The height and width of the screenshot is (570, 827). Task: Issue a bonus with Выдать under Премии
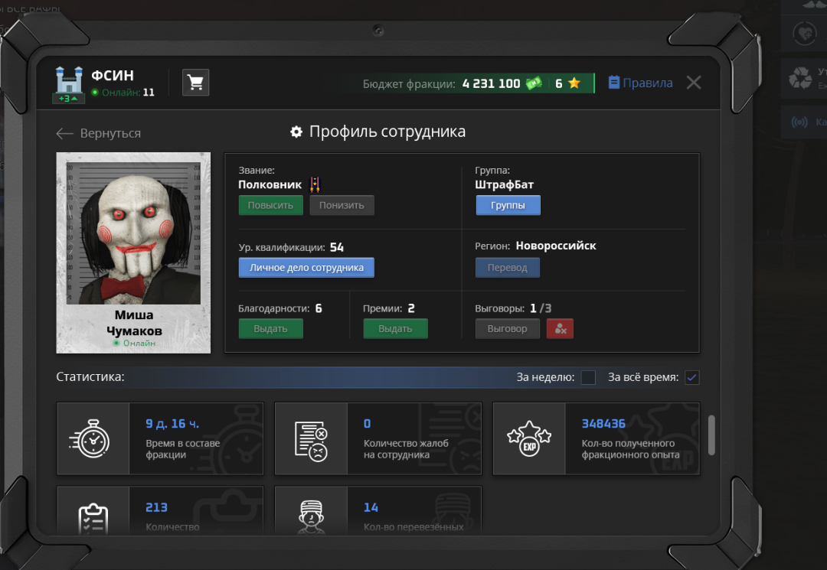click(396, 329)
